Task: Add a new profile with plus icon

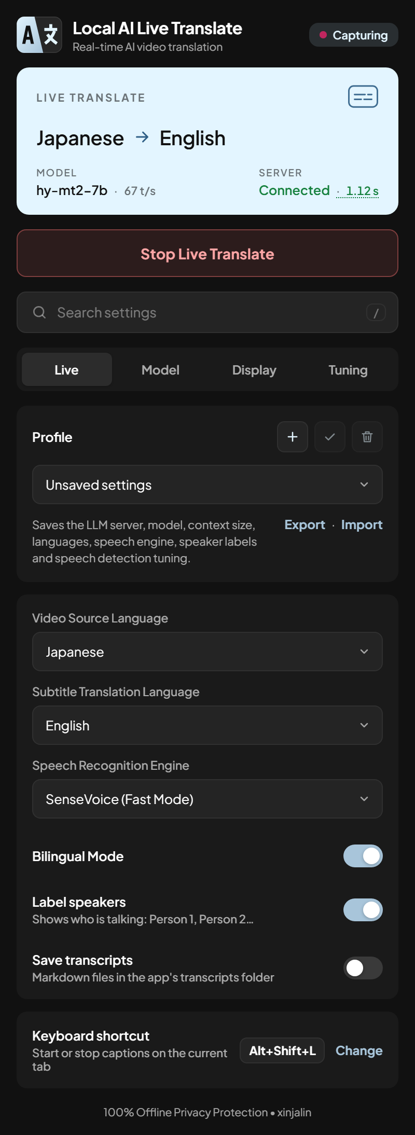Action: tap(293, 437)
